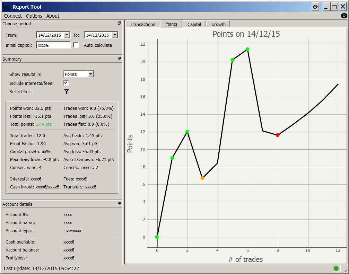
Task: Enable the Auto-calculate checkbox
Action: tap(76, 45)
